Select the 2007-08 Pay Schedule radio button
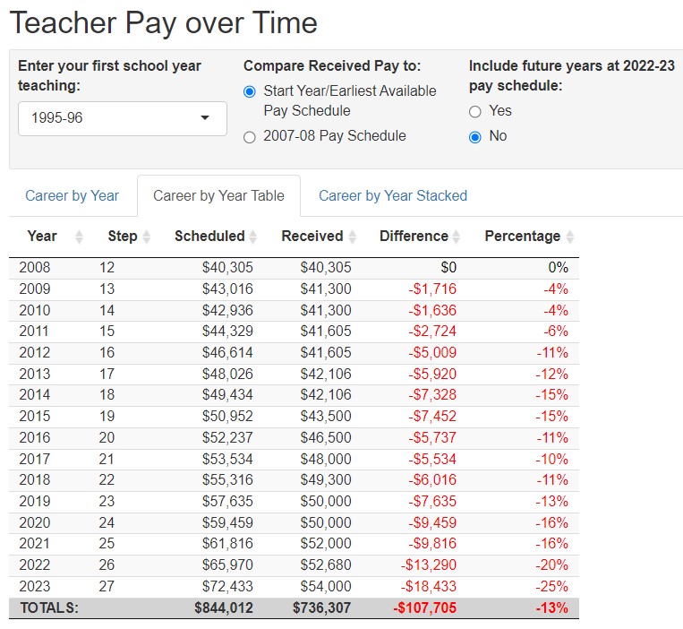Screen dimensions: 683x629 tap(250, 137)
